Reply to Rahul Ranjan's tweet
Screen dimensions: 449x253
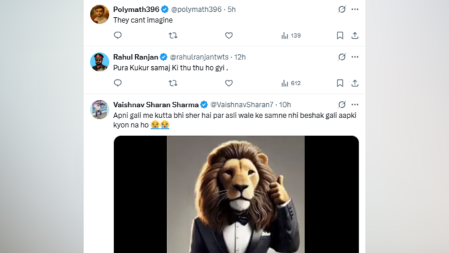(x=118, y=83)
